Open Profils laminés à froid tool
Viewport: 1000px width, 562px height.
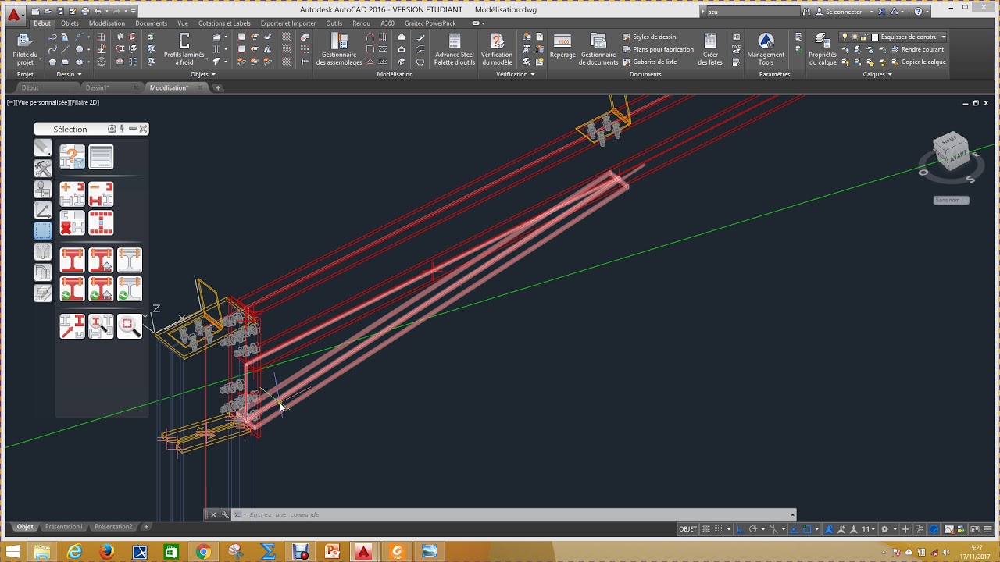pos(184,48)
